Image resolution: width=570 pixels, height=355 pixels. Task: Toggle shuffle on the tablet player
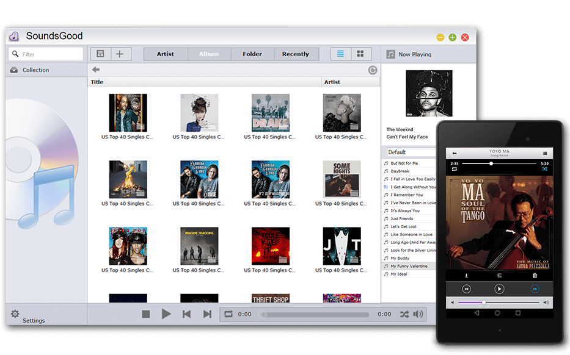pyautogui.click(x=544, y=169)
